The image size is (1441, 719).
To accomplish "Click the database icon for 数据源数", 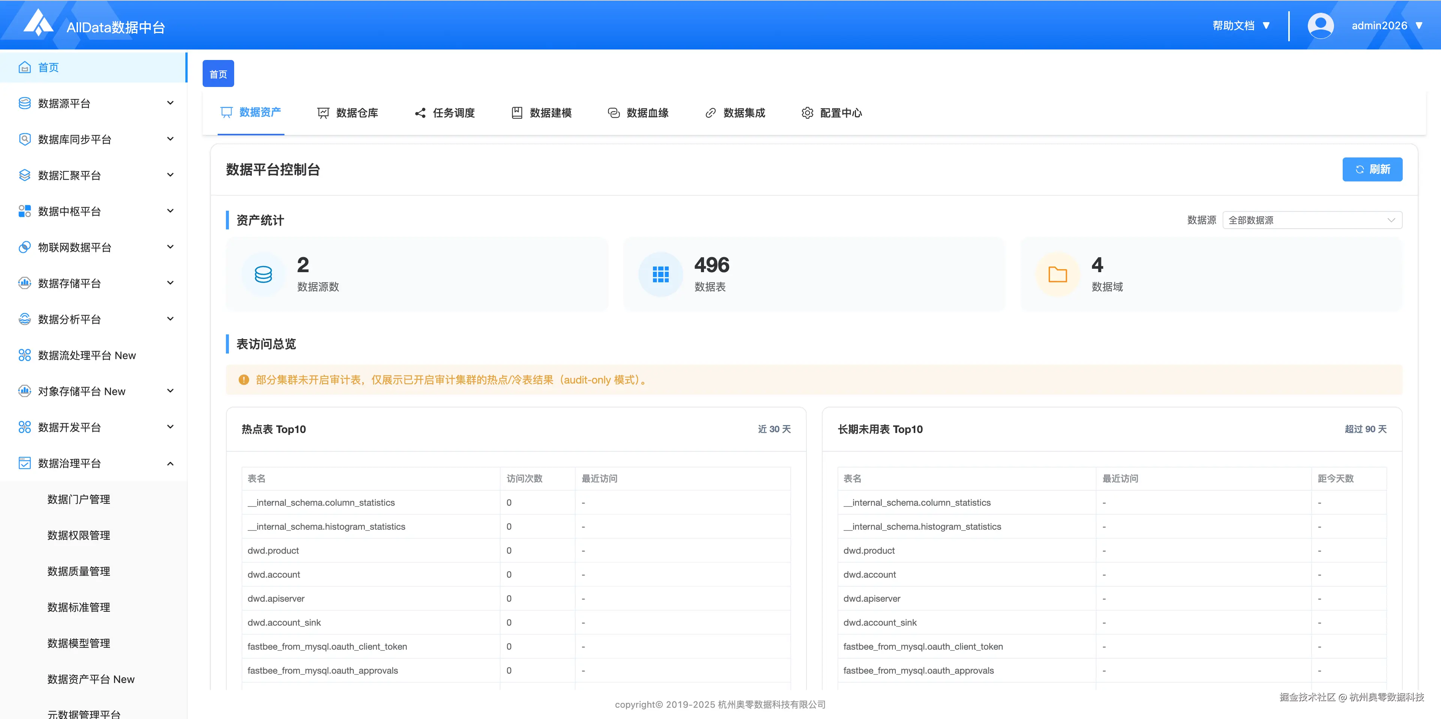I will coord(263,274).
